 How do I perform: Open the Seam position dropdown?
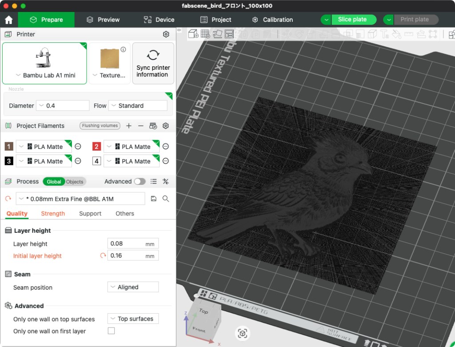pyautogui.click(x=133, y=287)
